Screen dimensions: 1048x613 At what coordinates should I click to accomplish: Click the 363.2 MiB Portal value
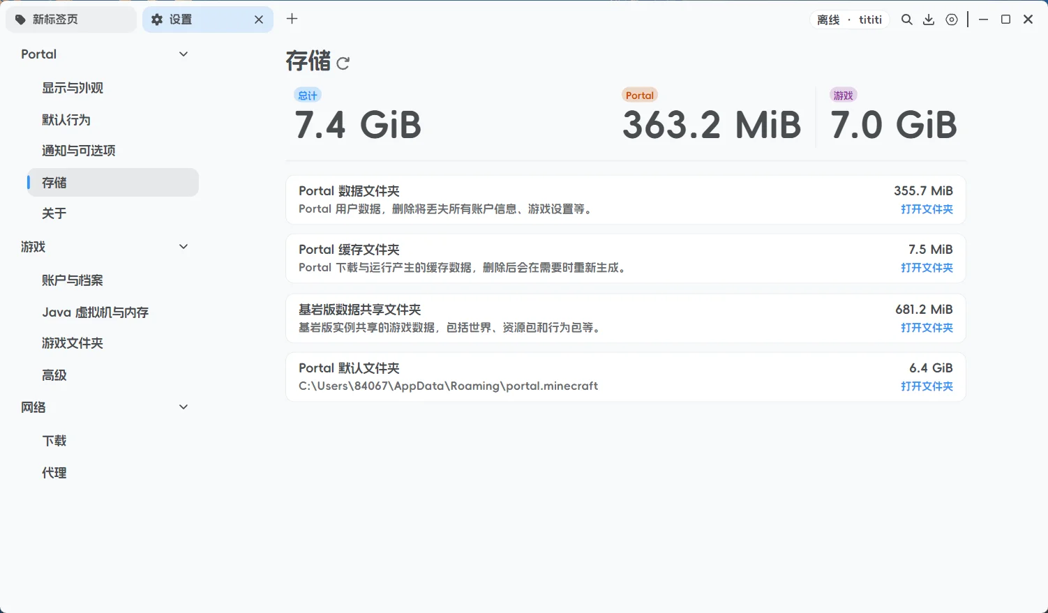coord(712,126)
